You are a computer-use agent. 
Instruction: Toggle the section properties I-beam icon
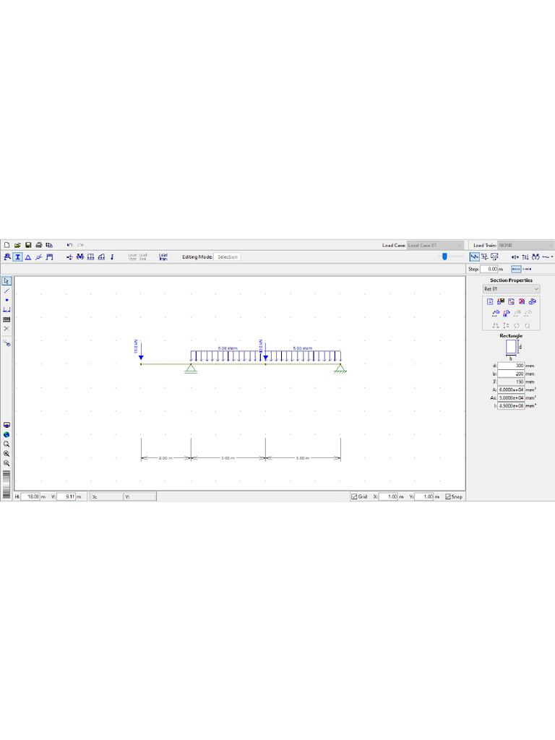(17, 257)
